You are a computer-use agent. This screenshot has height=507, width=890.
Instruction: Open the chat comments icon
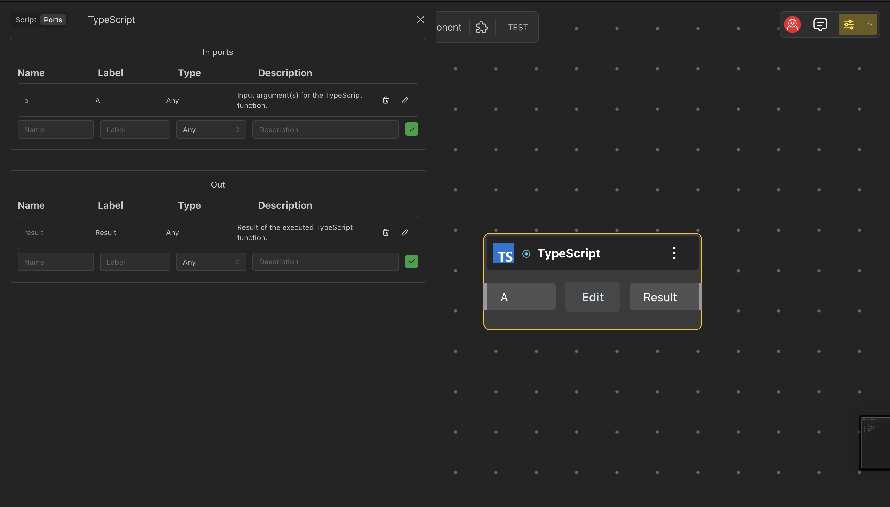pyautogui.click(x=820, y=25)
